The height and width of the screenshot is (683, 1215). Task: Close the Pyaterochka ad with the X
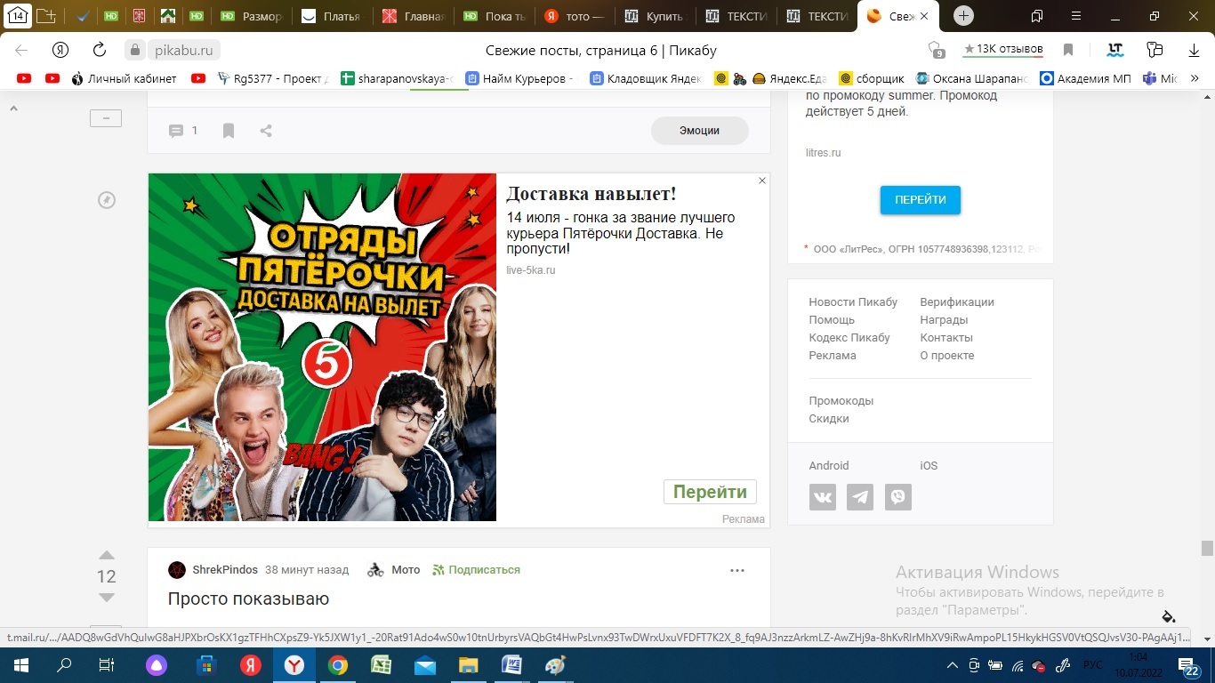click(762, 181)
